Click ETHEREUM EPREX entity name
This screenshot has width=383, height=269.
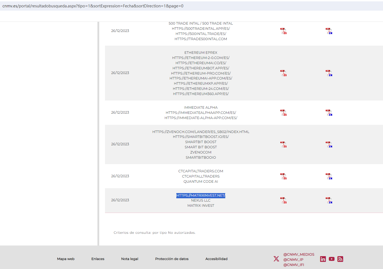[x=201, y=53]
